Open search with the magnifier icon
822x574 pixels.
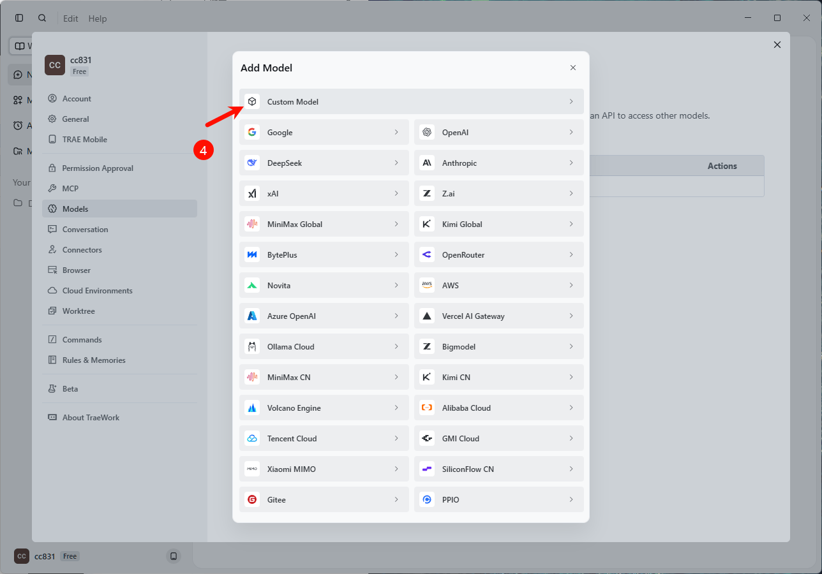tap(42, 18)
